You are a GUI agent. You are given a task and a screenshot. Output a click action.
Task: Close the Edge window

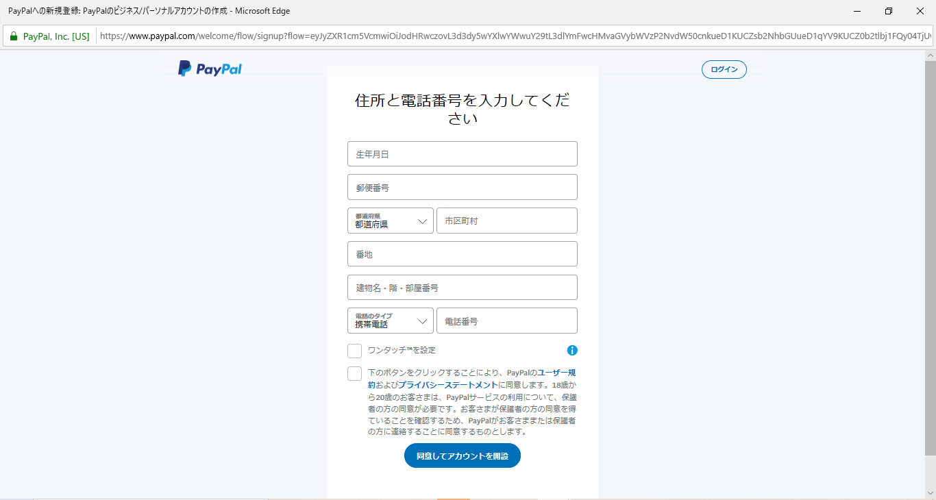click(x=920, y=11)
